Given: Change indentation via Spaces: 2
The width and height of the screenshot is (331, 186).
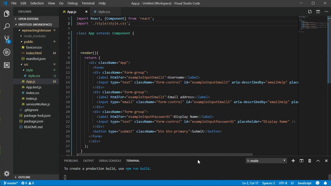Looking at the screenshot, I should (x=268, y=183).
